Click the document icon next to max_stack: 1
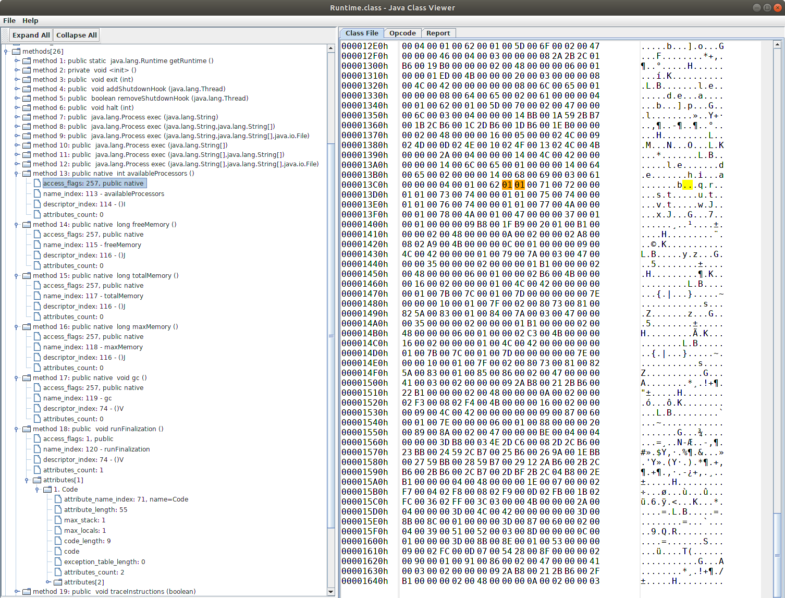This screenshot has width=785, height=598. tap(57, 520)
